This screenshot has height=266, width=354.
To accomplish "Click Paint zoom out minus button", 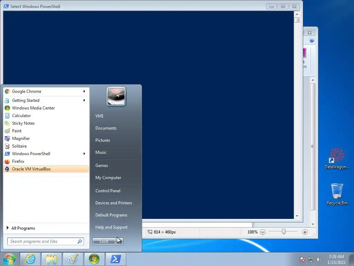I will [263, 232].
